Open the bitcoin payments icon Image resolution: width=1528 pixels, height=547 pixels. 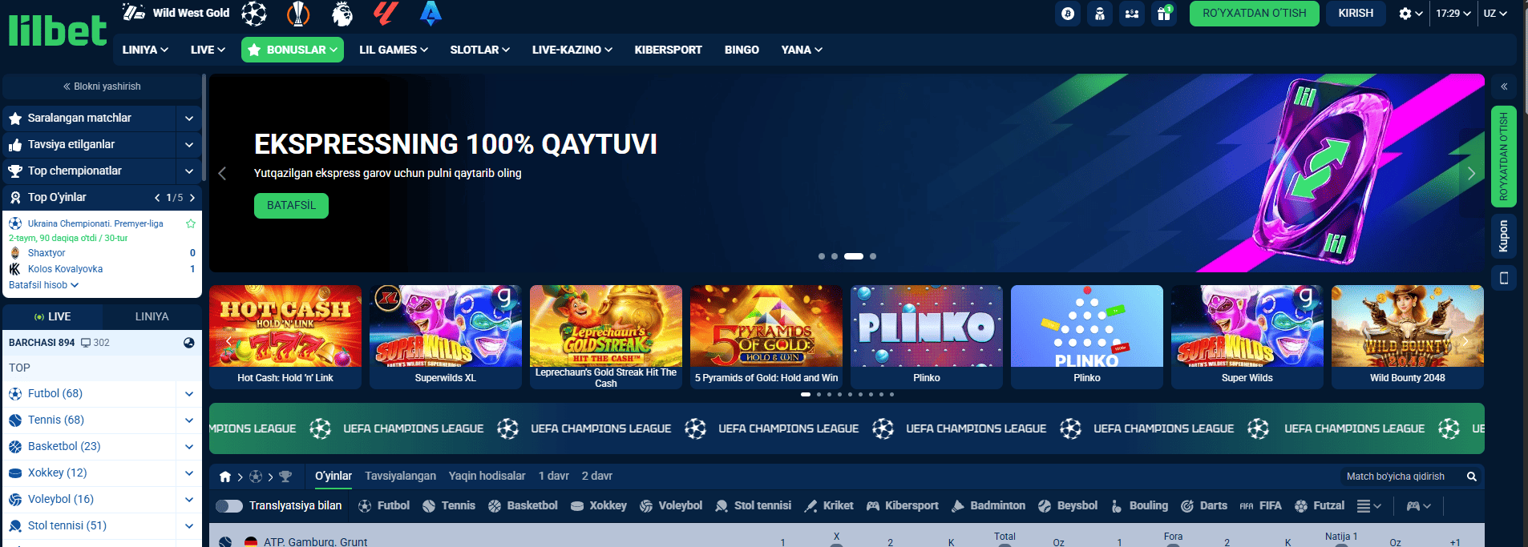pos(1068,14)
